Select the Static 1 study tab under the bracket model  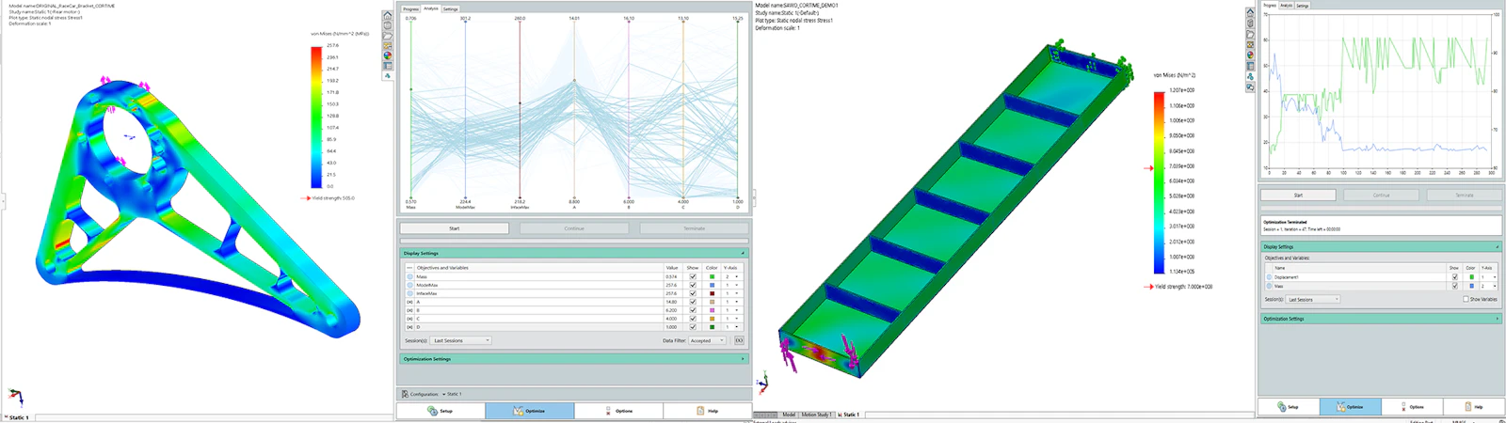coord(18,417)
